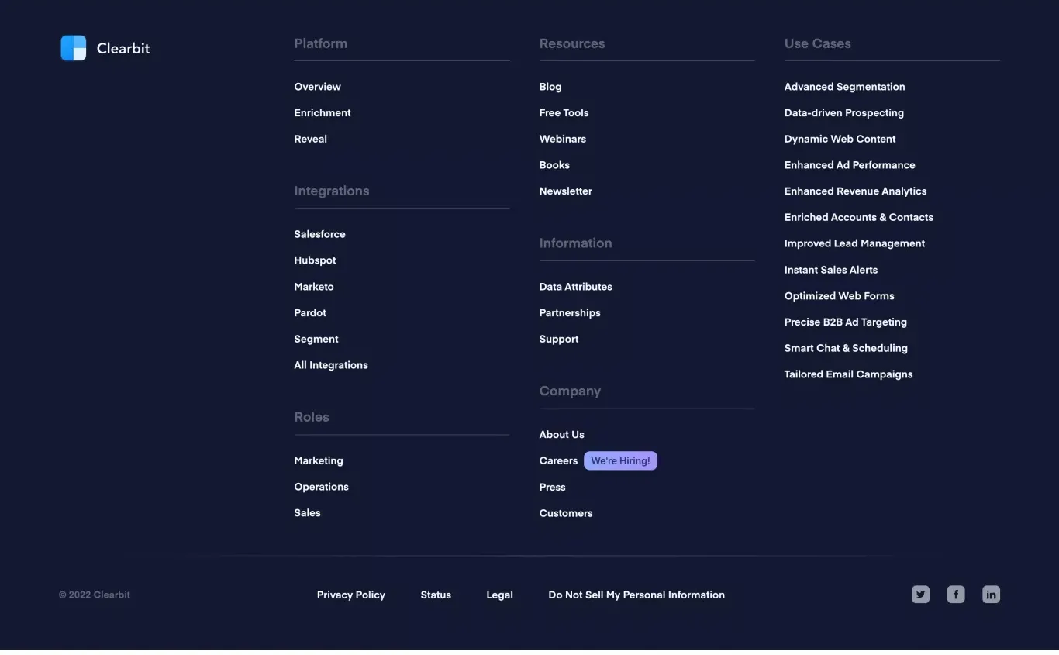Open Dynamic Web Content use case
Image resolution: width=1059 pixels, height=655 pixels.
[840, 140]
